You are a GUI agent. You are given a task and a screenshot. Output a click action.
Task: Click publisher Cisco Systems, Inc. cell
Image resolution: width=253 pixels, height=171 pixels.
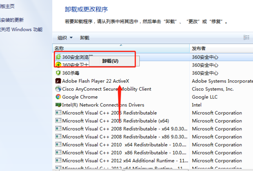click(x=213, y=89)
